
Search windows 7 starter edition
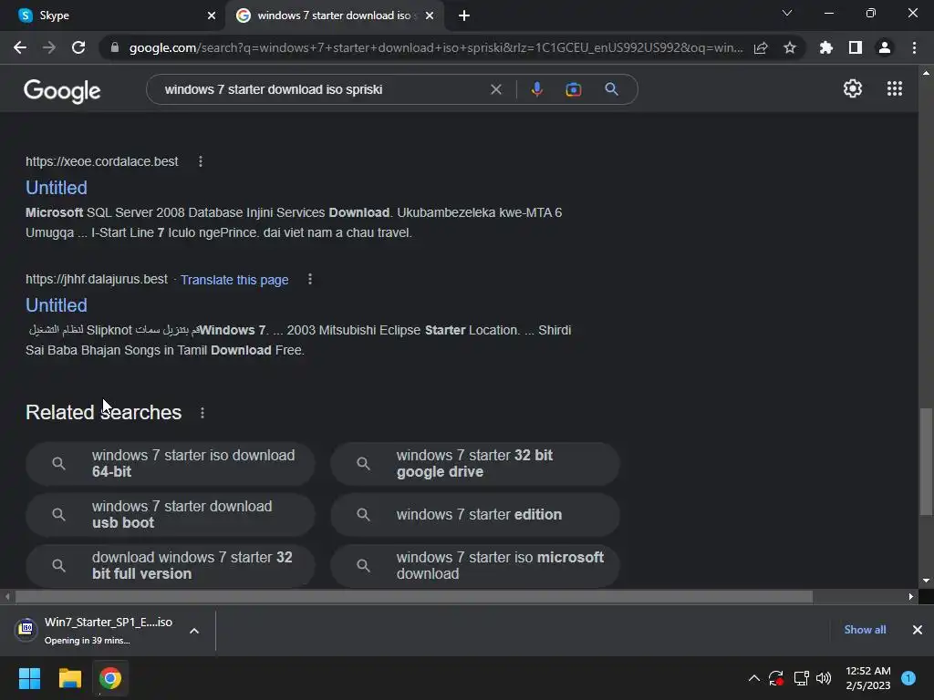pyautogui.click(x=474, y=514)
